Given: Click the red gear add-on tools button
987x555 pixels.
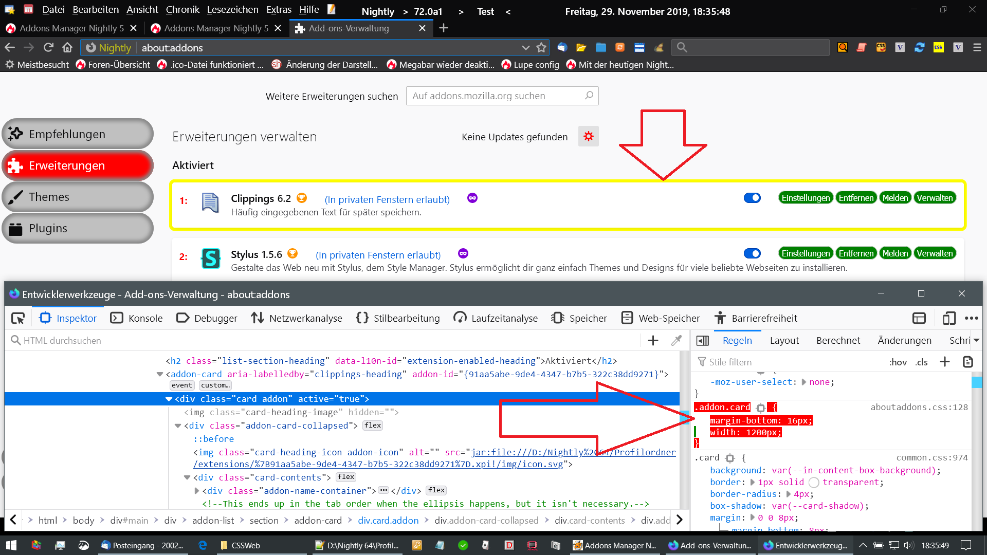Looking at the screenshot, I should 589,137.
